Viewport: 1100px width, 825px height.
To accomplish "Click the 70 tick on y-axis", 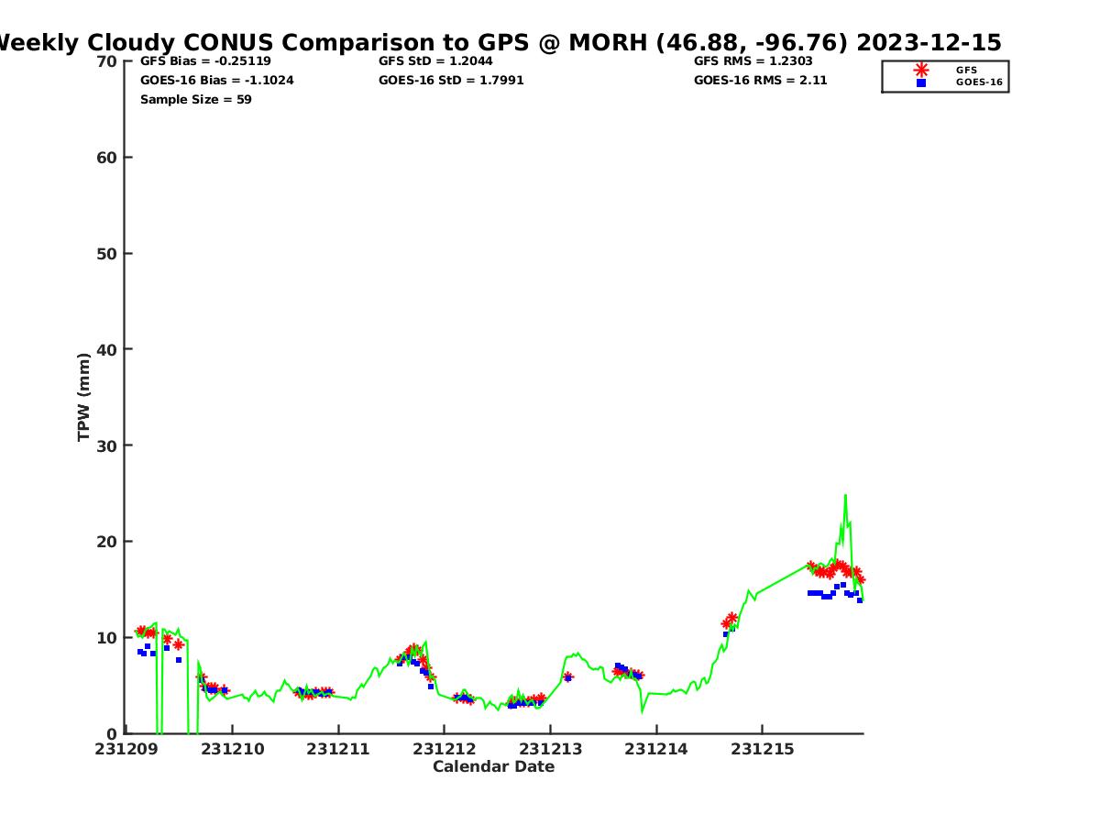I will [107, 61].
